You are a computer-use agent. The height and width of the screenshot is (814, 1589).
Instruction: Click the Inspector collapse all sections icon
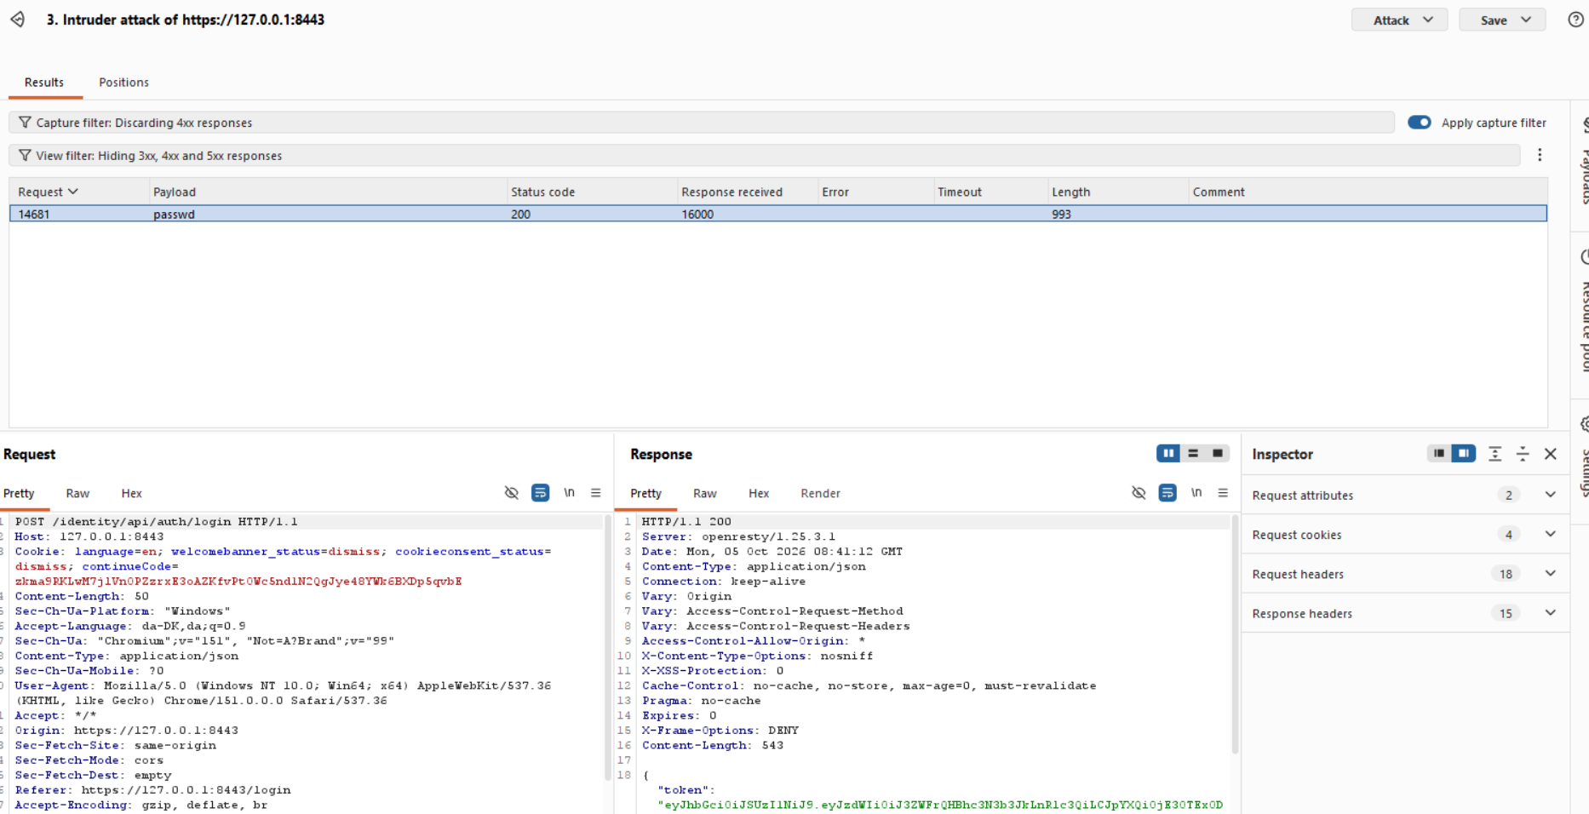point(1523,454)
